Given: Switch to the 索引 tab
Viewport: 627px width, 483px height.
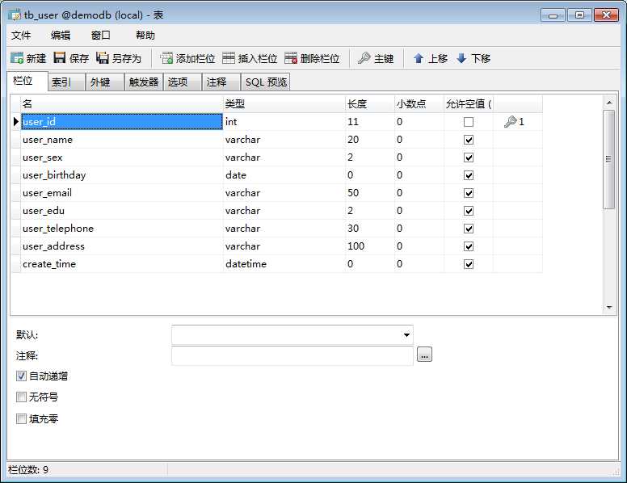Looking at the screenshot, I should coord(67,82).
